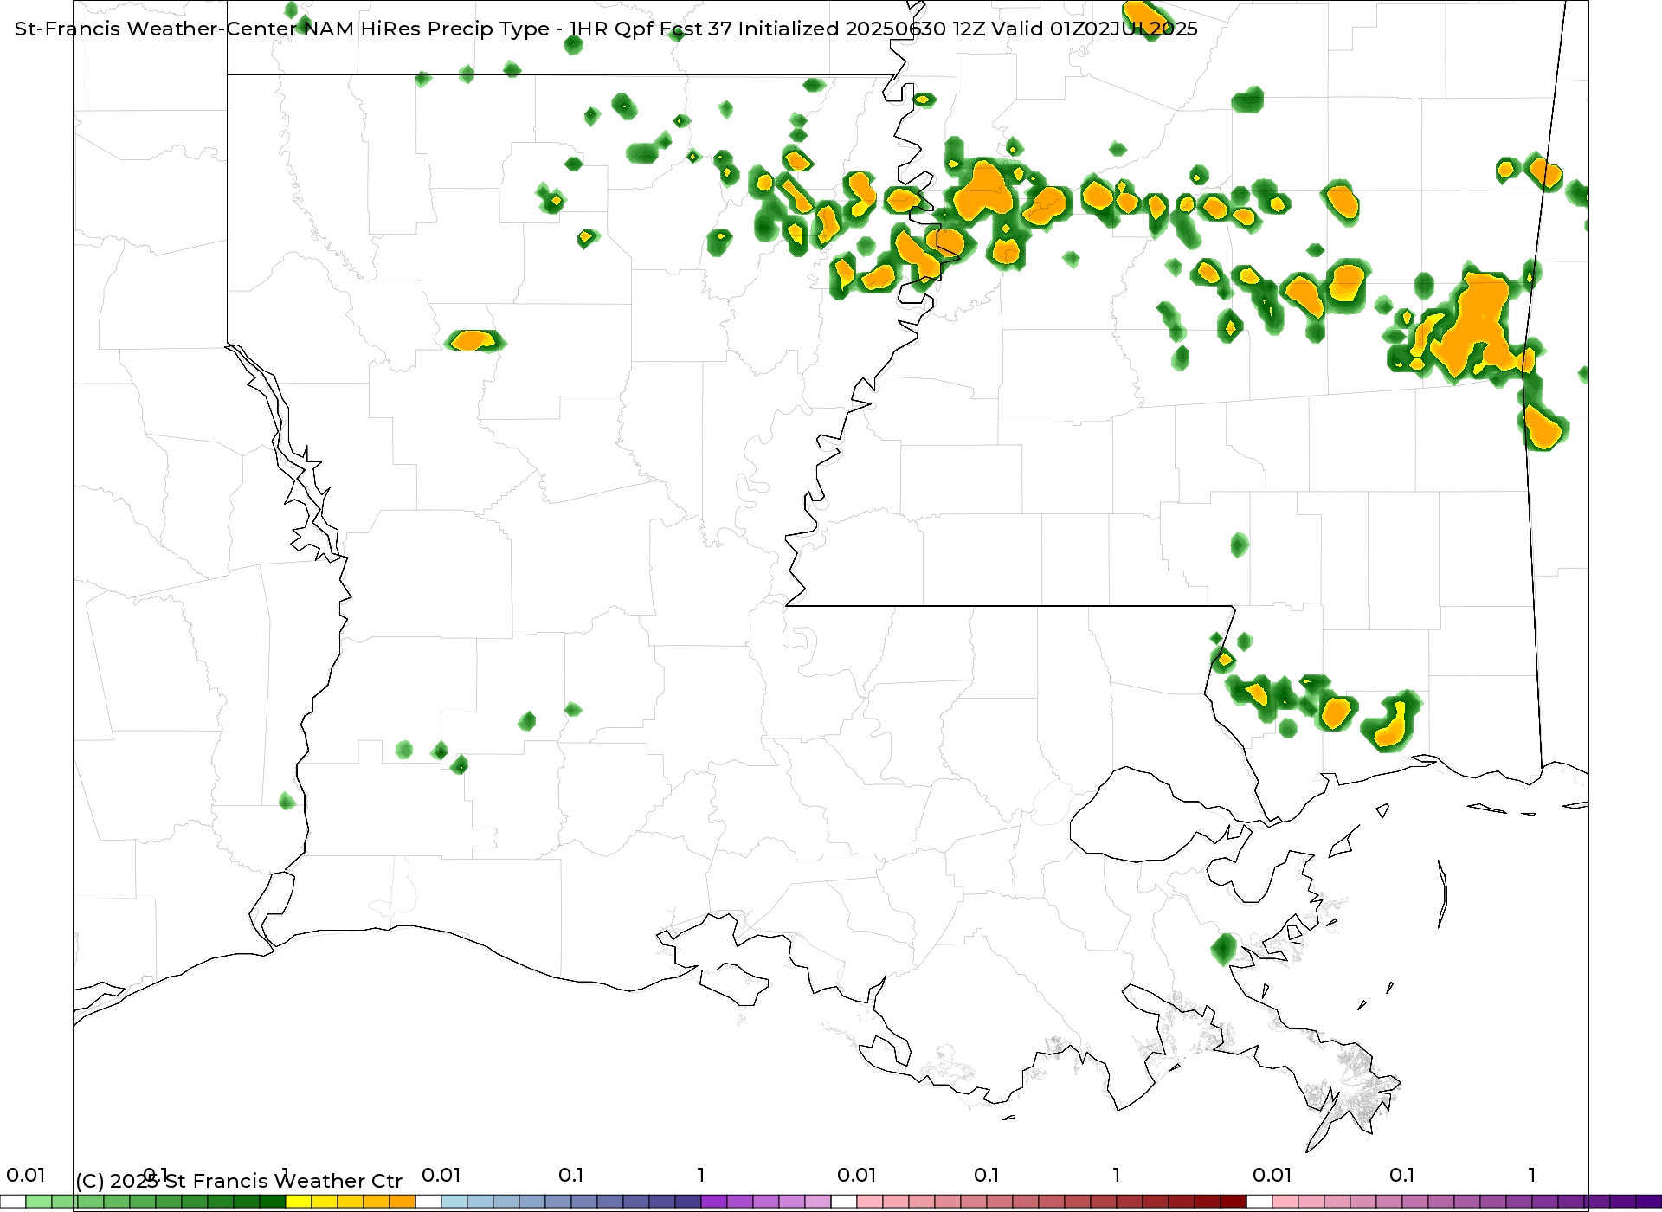Click the 1 label above the dark red scale
The height and width of the screenshot is (1212, 1662).
coord(1117,1176)
